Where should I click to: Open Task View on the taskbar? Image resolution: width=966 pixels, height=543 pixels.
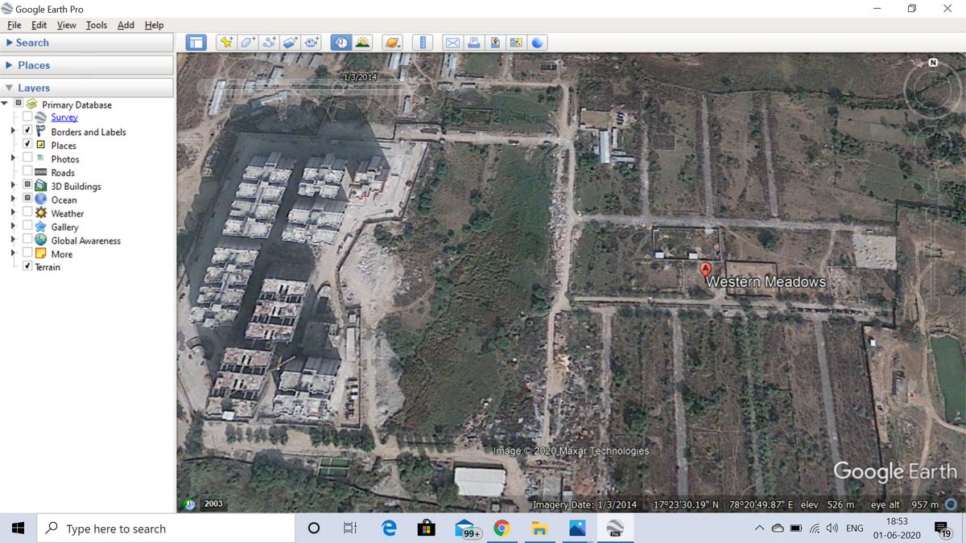tap(349, 529)
